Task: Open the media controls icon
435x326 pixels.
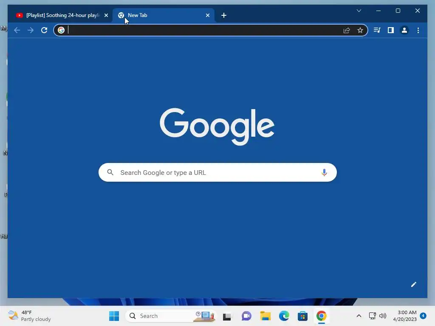Action: click(377, 30)
